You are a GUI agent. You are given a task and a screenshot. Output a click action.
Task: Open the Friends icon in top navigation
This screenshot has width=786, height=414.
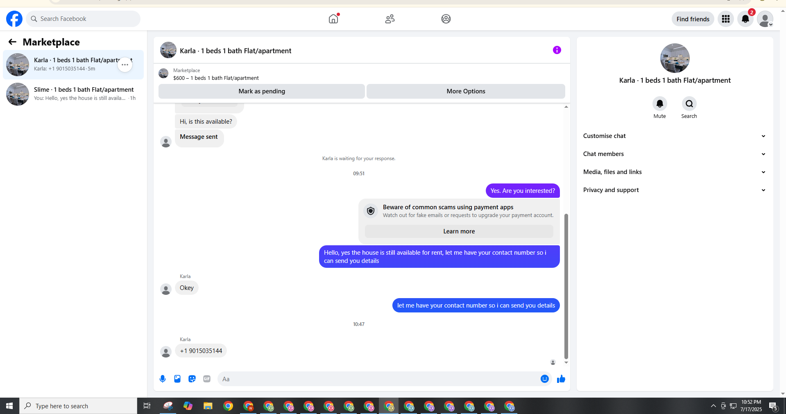click(x=390, y=19)
